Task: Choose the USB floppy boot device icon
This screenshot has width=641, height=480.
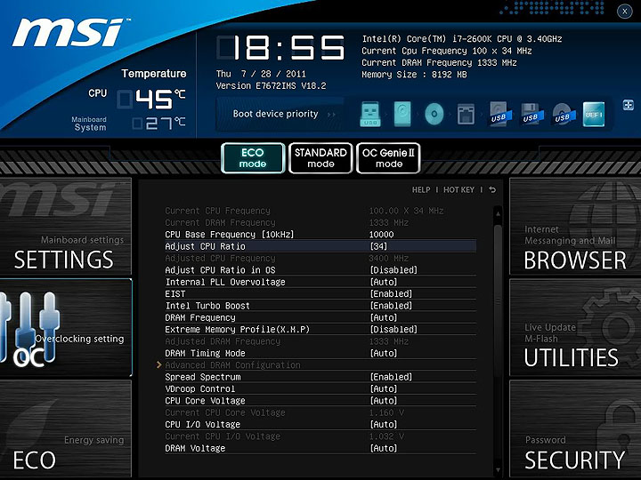Action: pos(532,115)
